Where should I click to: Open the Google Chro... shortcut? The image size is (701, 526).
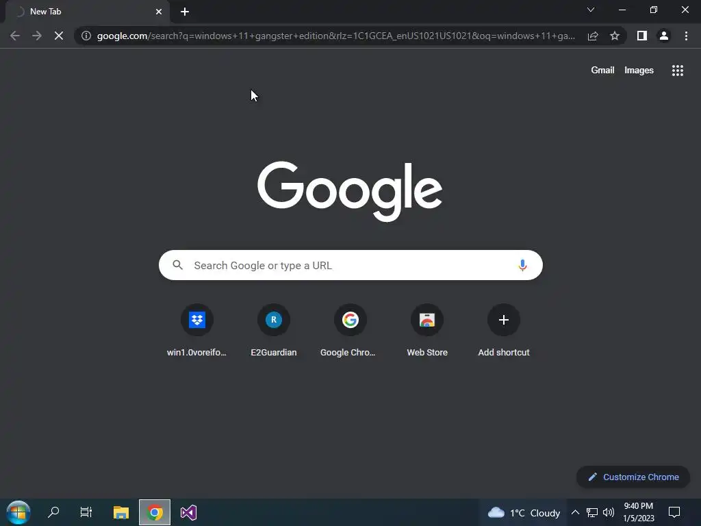click(350, 331)
